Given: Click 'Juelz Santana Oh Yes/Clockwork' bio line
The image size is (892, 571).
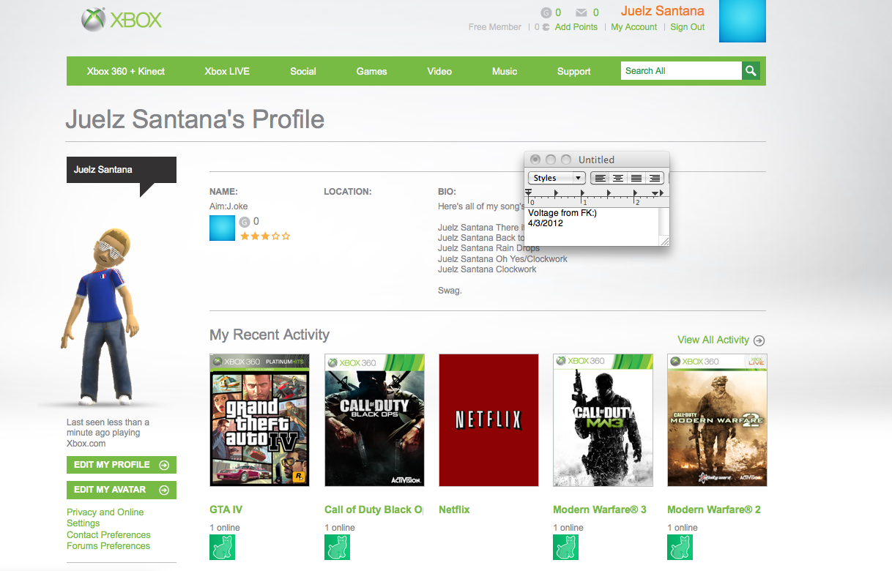Looking at the screenshot, I should (x=502, y=258).
